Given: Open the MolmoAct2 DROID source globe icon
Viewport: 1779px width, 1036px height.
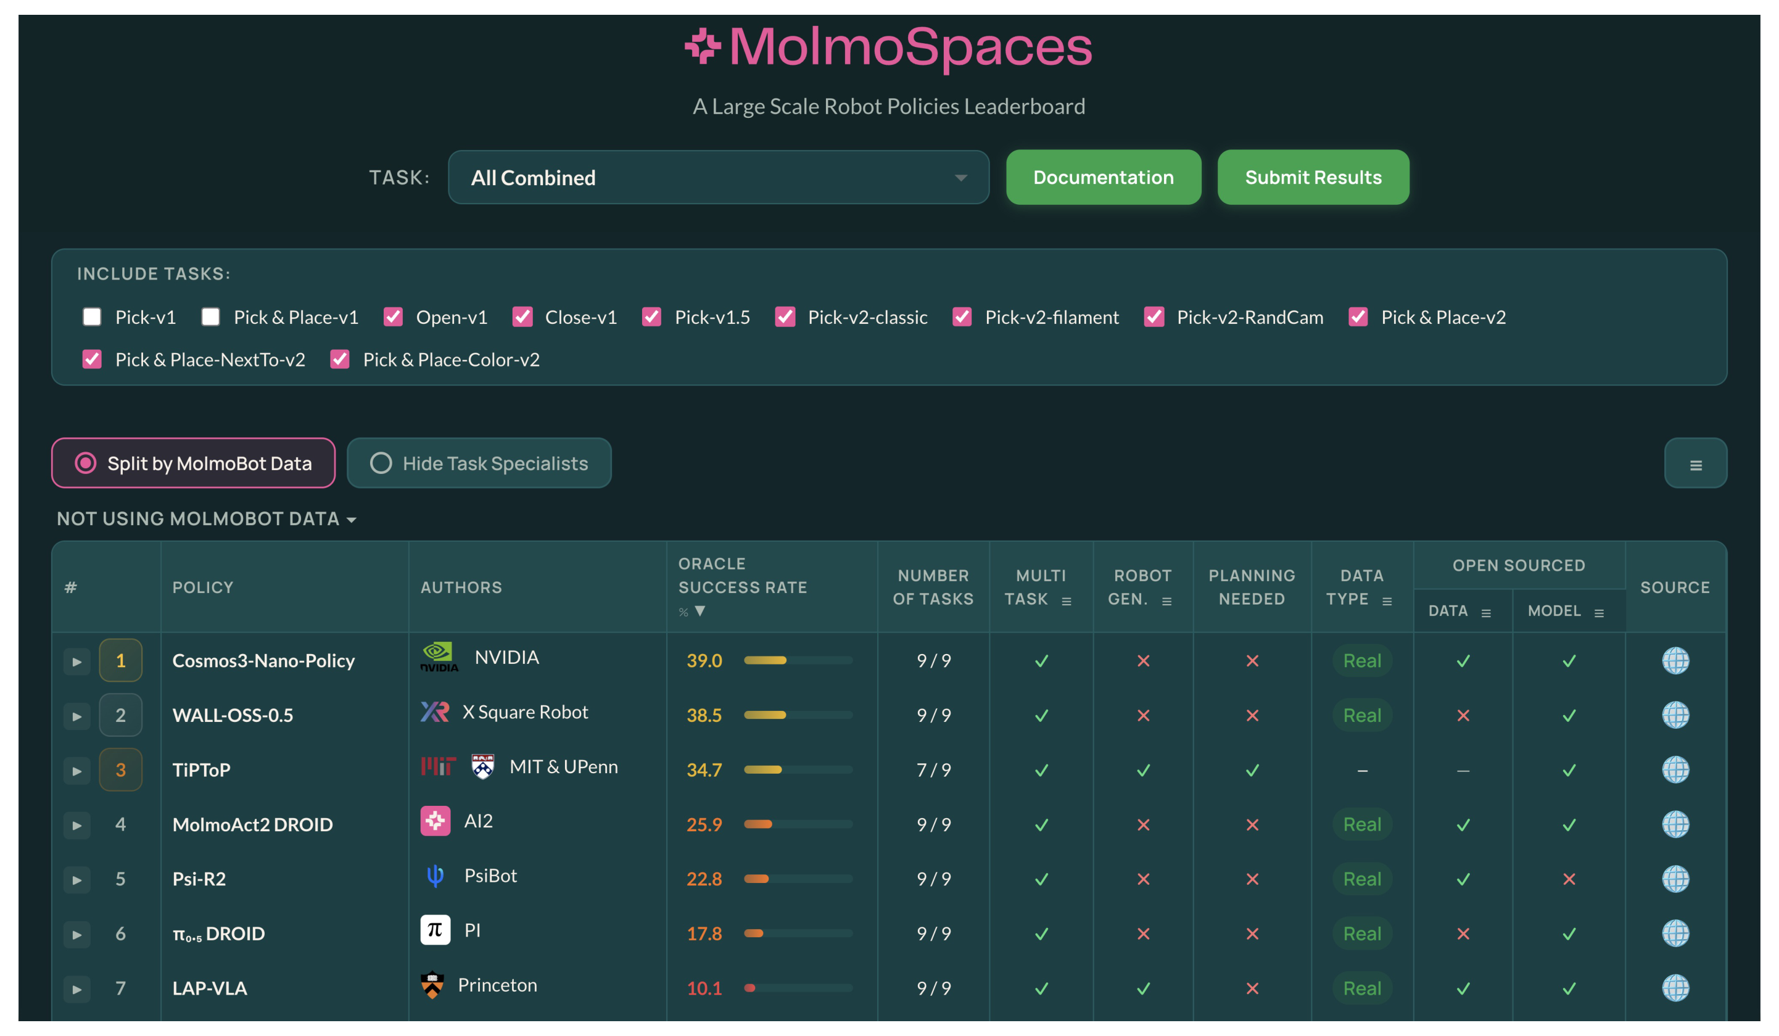Looking at the screenshot, I should tap(1675, 824).
